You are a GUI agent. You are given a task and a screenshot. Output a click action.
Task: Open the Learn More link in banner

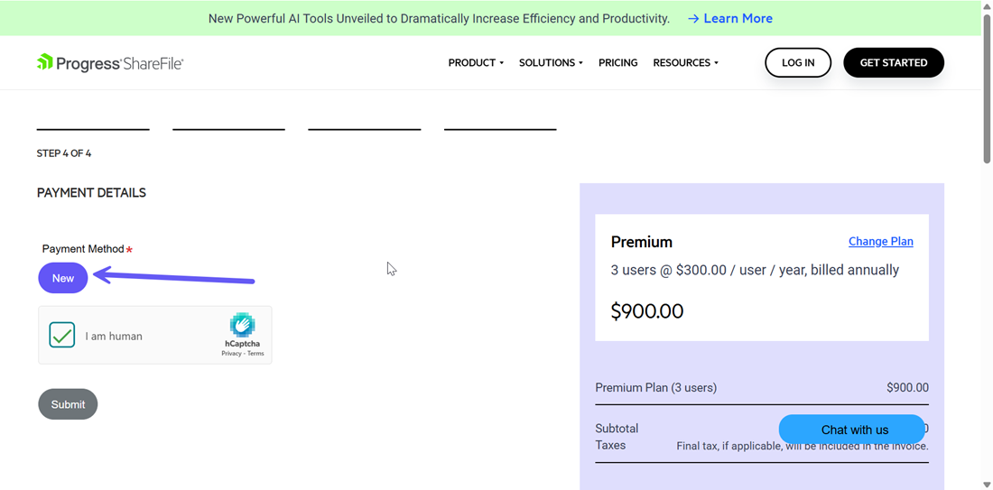coord(738,19)
